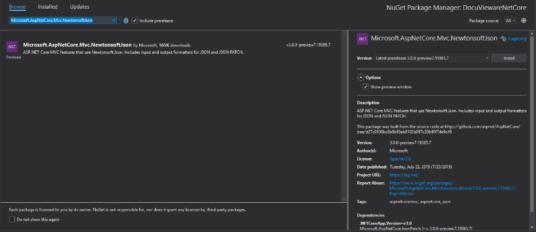This screenshot has height=232, width=536.
Task: Open the Version selection dropdown
Action: (432, 58)
